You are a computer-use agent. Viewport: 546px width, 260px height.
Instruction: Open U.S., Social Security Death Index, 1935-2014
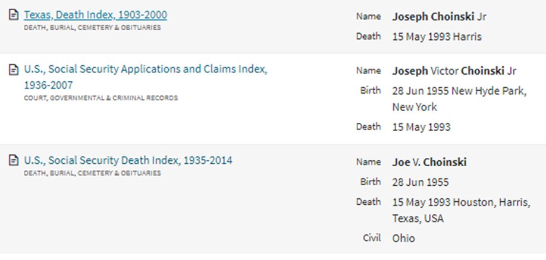tap(128, 160)
